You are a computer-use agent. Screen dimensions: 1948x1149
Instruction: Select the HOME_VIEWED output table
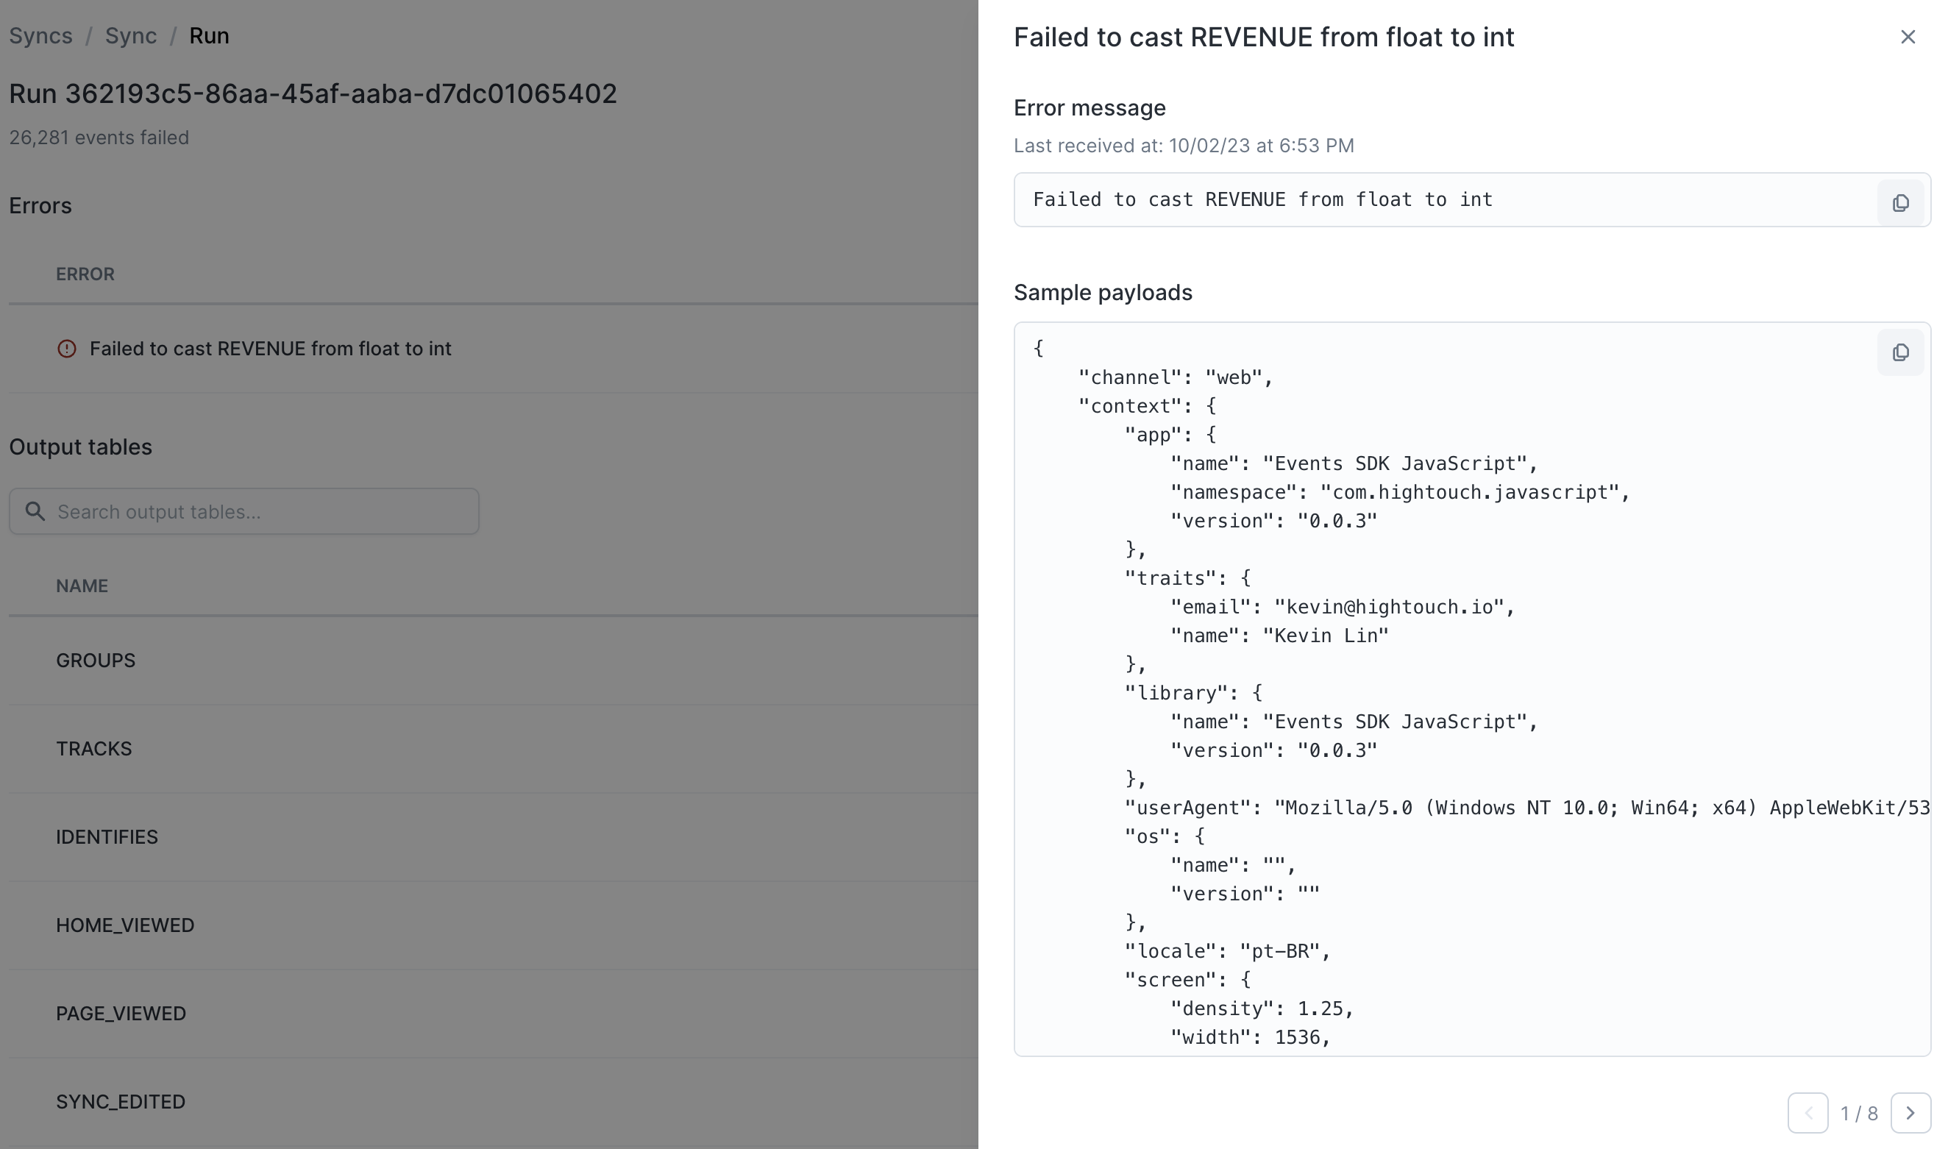tap(125, 925)
